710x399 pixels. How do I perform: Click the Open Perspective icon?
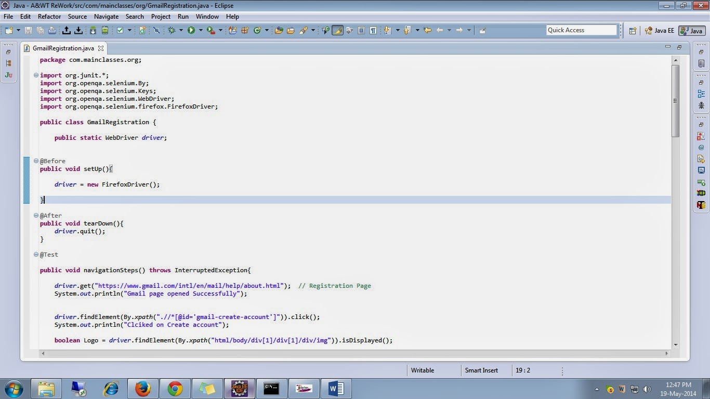pos(633,31)
